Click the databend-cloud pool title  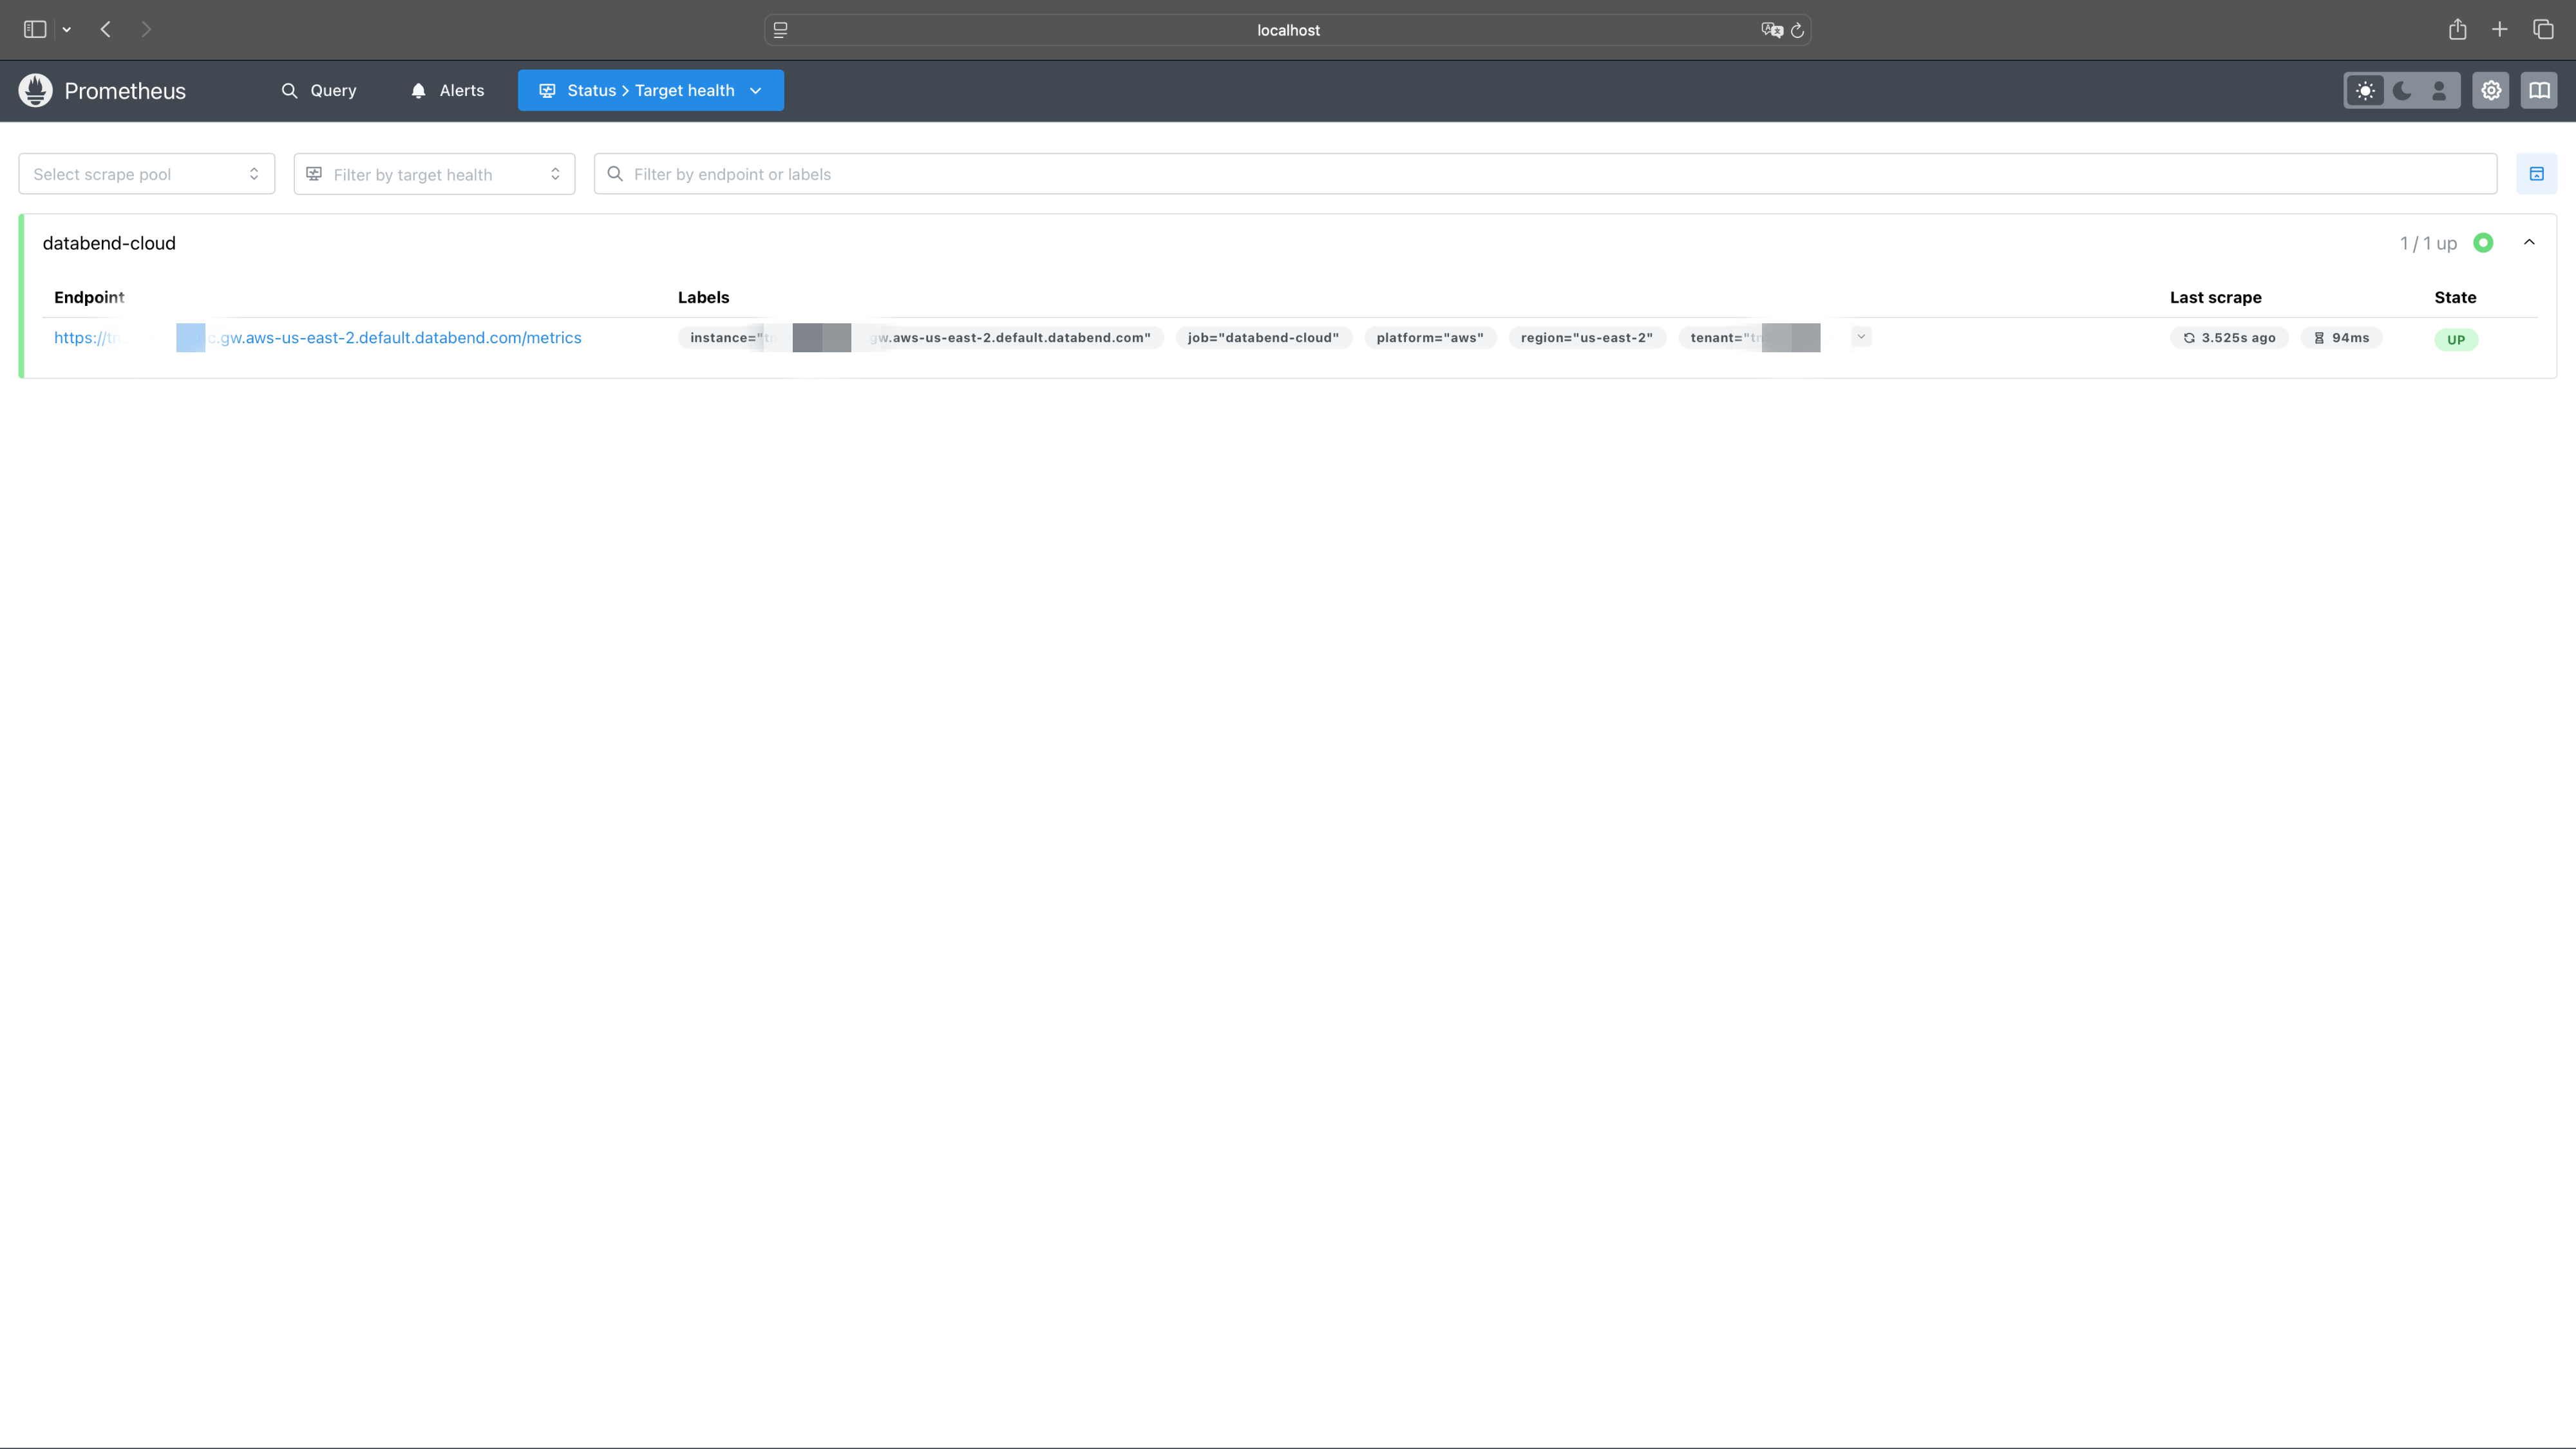(109, 243)
